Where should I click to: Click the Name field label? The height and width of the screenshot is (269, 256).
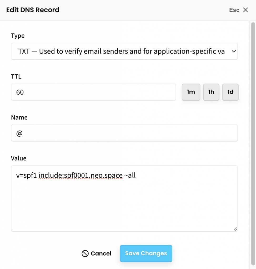pos(19,117)
